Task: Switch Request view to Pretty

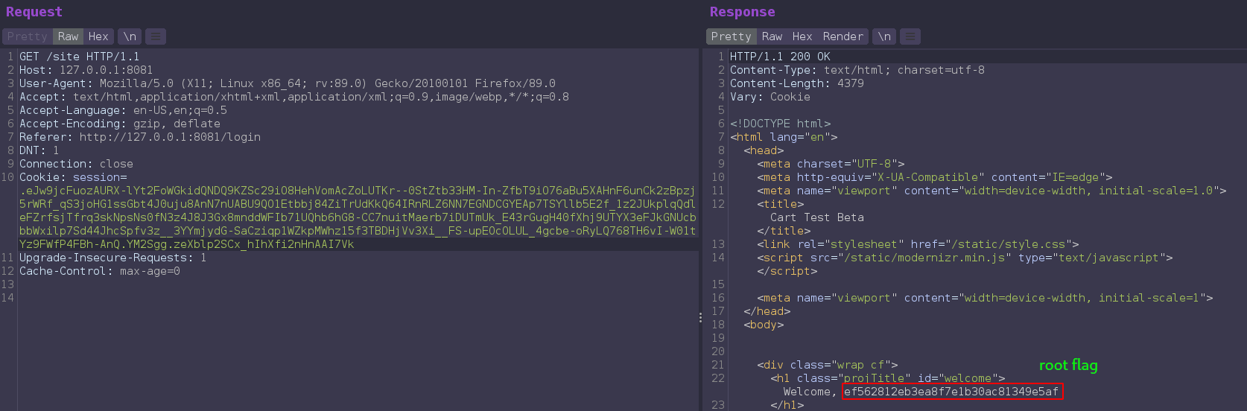Action: pyautogui.click(x=27, y=36)
